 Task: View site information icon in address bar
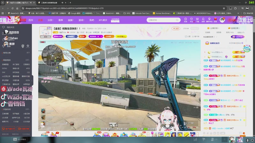pos(23,8)
